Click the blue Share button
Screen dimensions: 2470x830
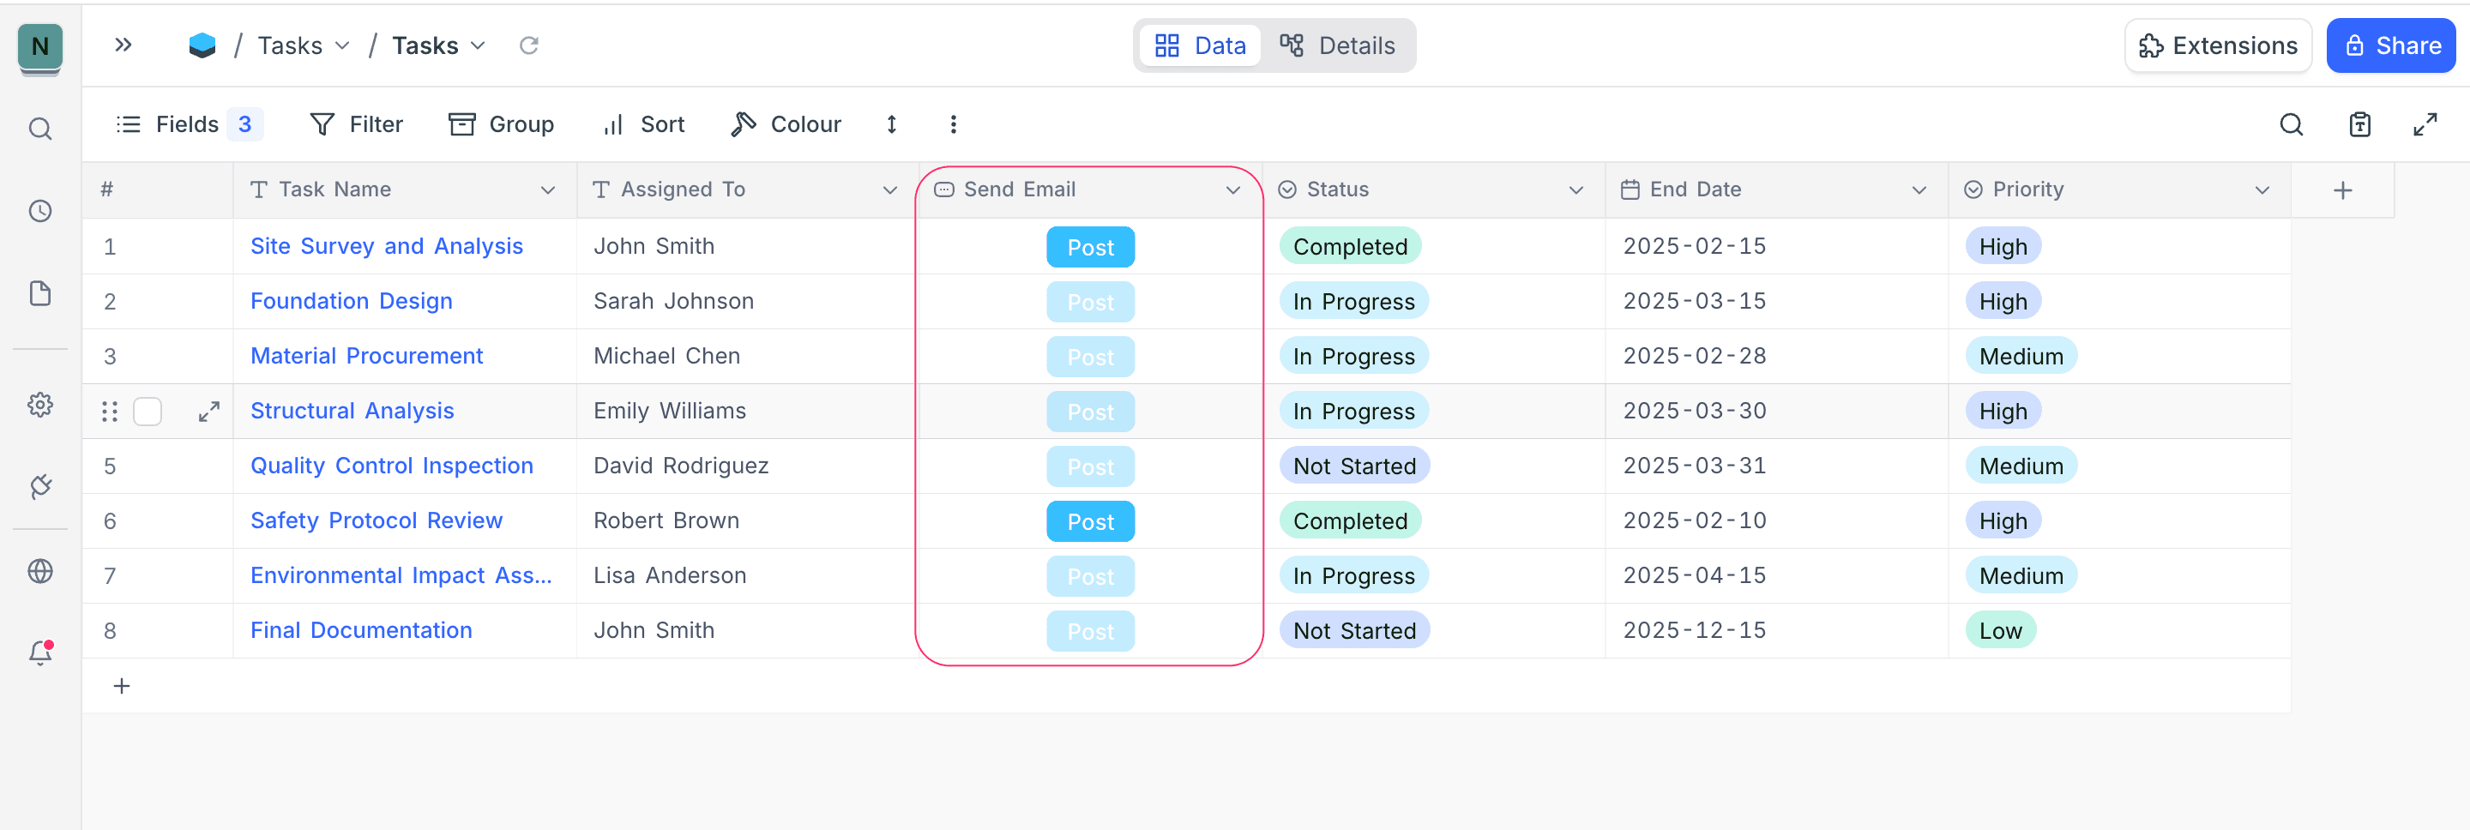click(x=2390, y=45)
